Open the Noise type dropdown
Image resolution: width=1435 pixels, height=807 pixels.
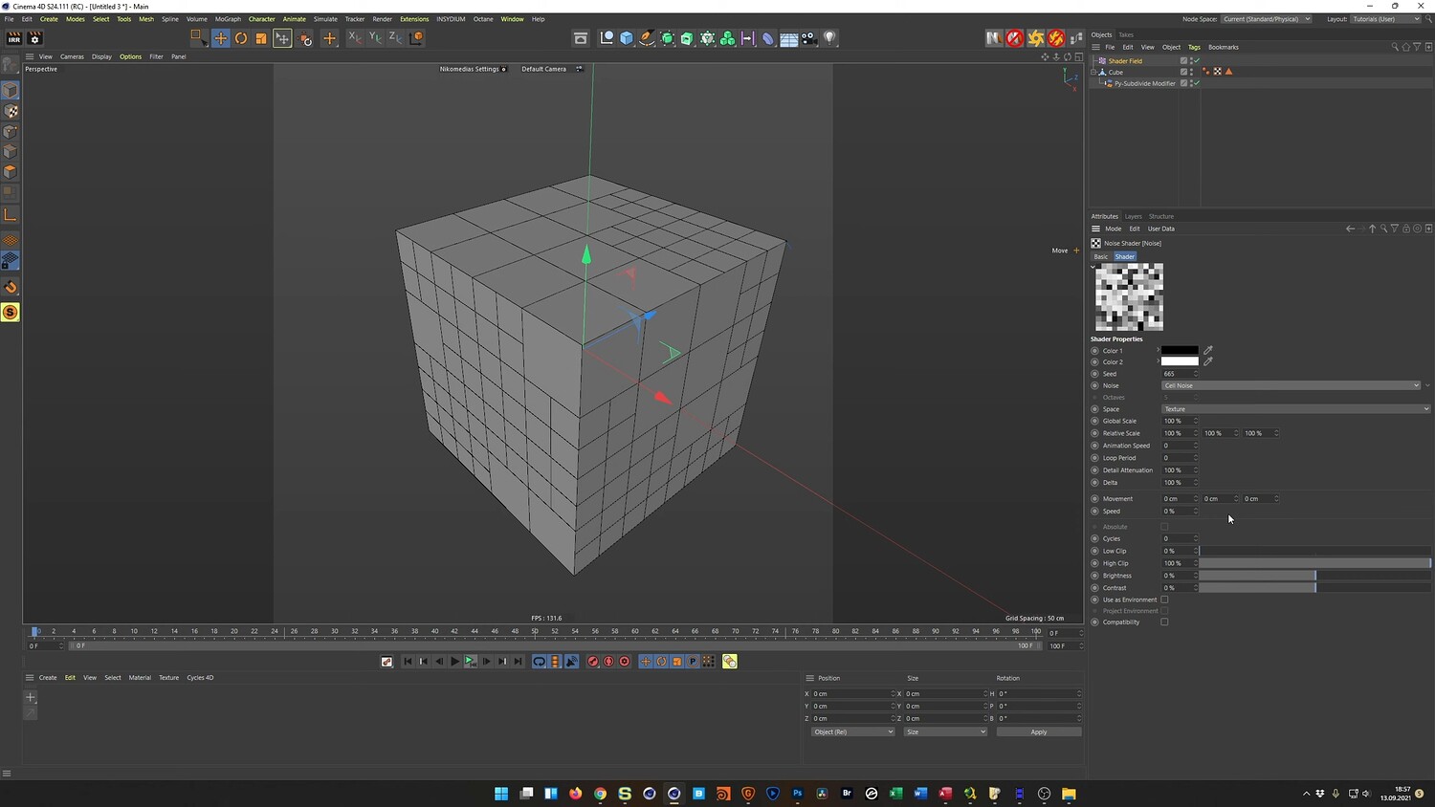point(1291,385)
